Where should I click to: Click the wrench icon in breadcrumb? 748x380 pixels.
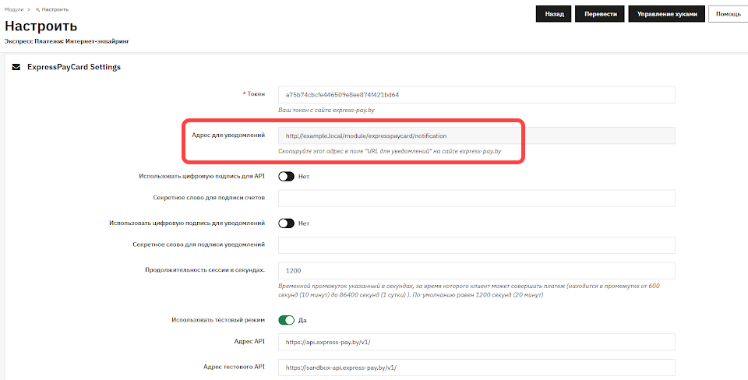(37, 9)
